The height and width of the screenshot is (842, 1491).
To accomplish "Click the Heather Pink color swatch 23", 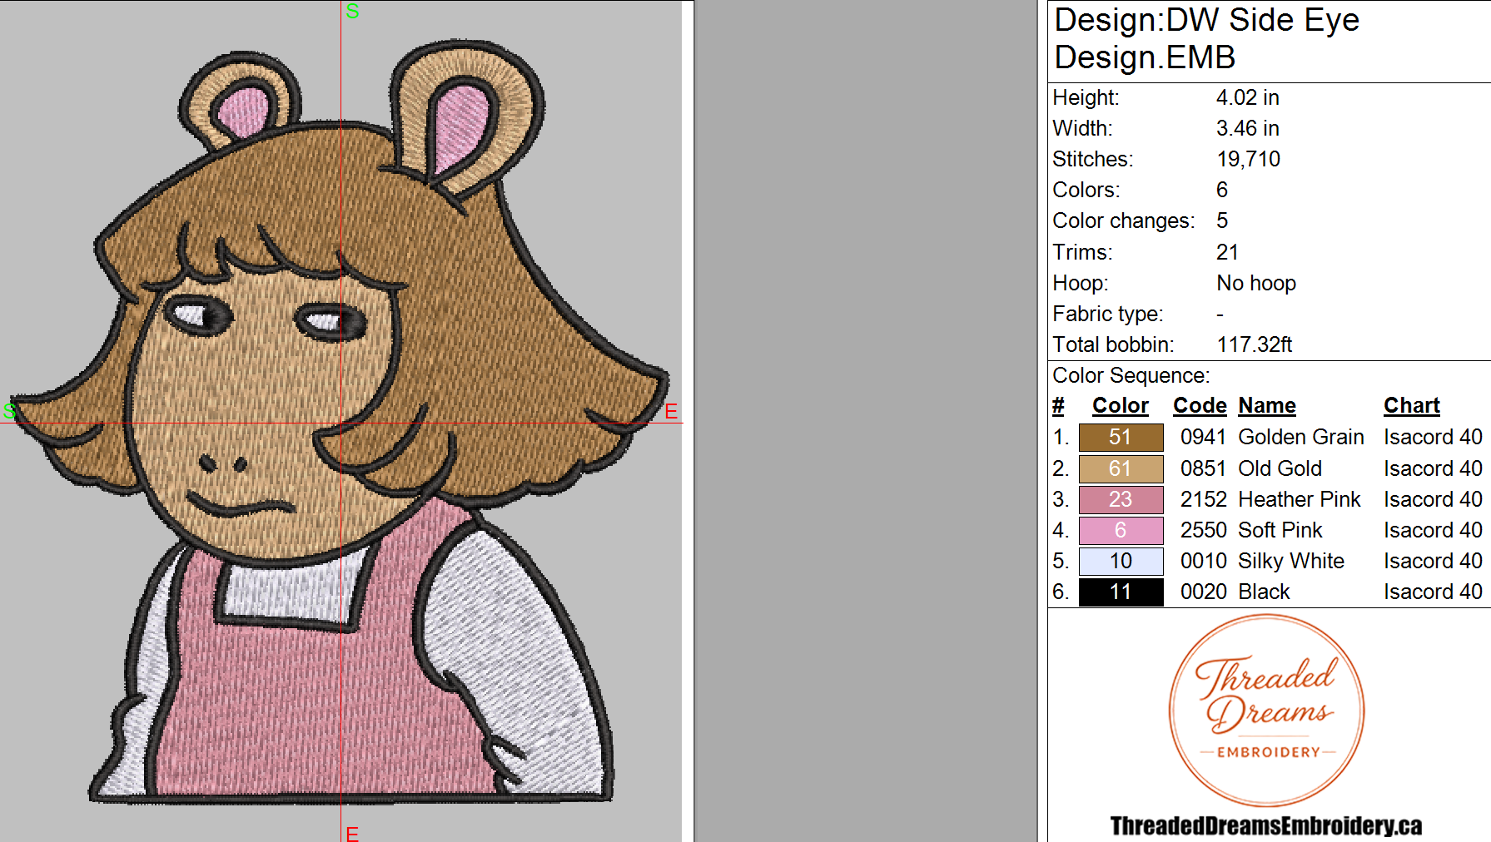I will 1121,499.
